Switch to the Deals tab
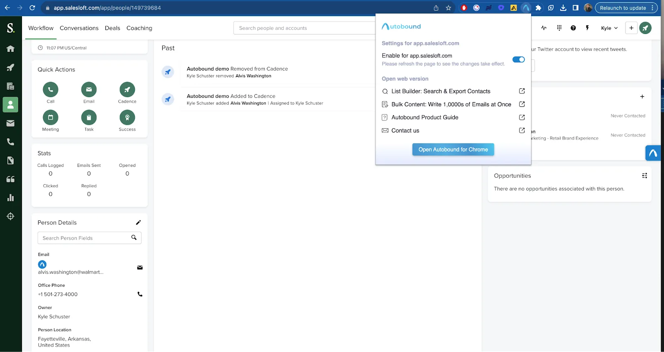 pyautogui.click(x=112, y=28)
